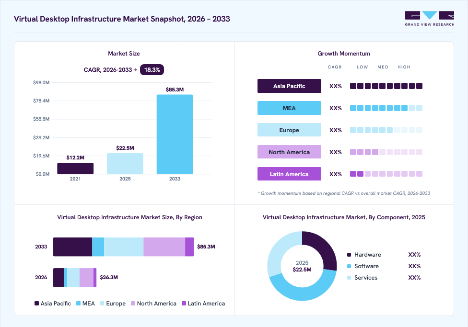Click the Europe region label in Growth Momentum
This screenshot has width=468, height=327.
point(289,130)
